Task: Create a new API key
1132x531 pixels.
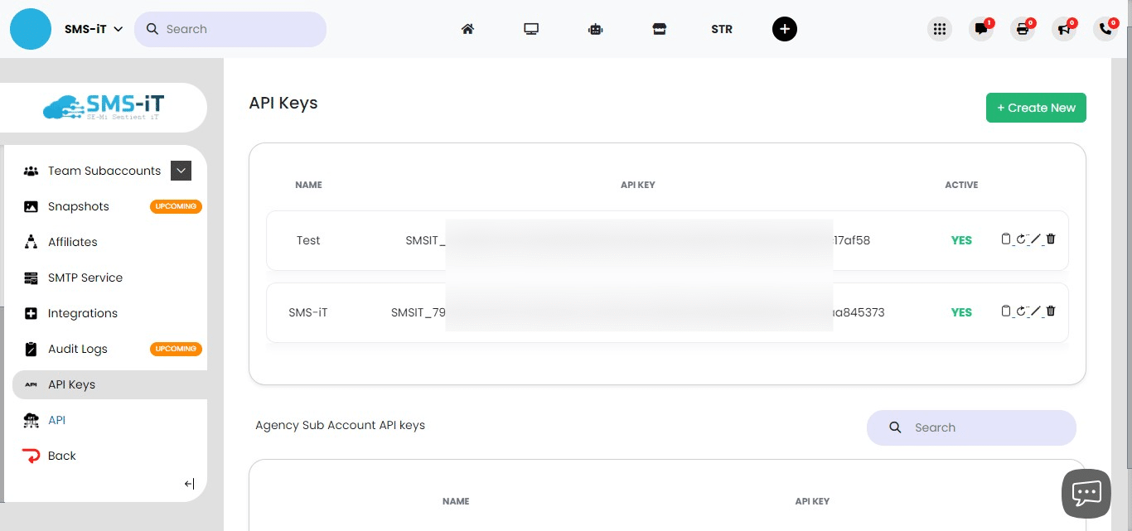Action: (x=1036, y=108)
